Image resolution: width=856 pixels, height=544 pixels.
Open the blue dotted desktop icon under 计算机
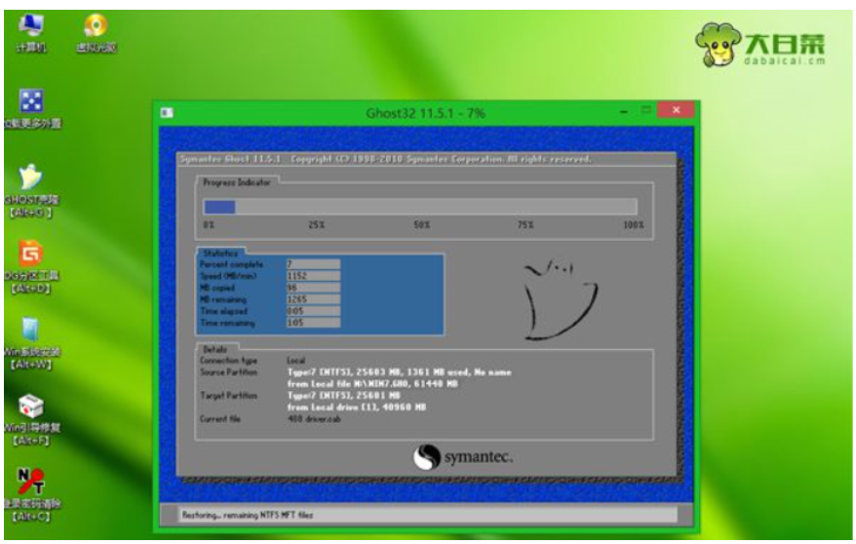tap(31, 108)
